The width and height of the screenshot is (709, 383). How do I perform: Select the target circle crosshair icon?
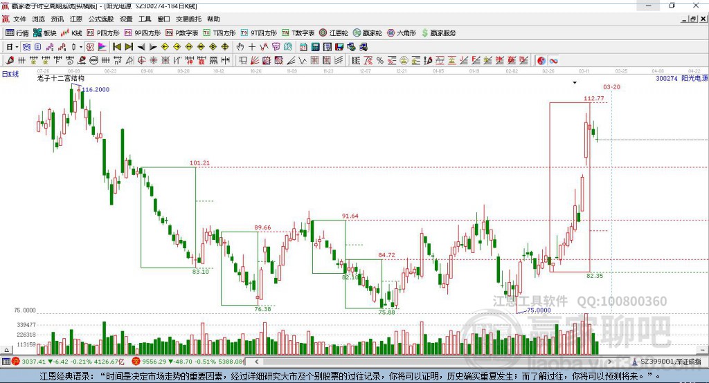[x=141, y=61]
